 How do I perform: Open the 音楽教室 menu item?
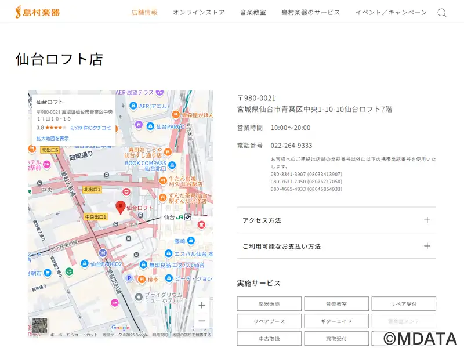[x=253, y=12]
